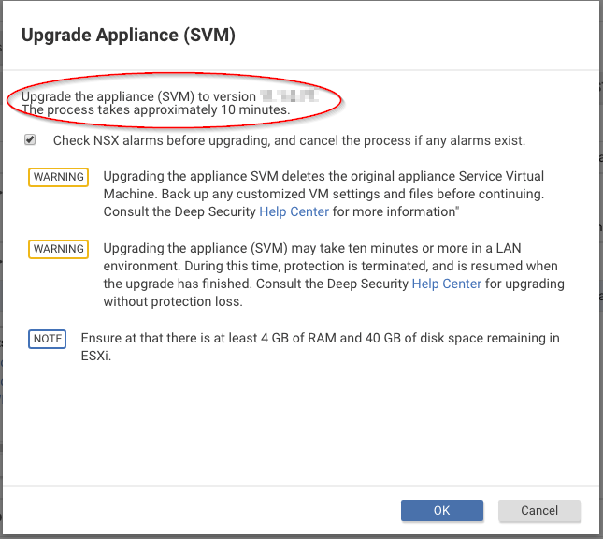Viewport: 603px width, 539px height.
Task: Toggle the Check NSX alarms checkbox
Action: click(x=31, y=140)
